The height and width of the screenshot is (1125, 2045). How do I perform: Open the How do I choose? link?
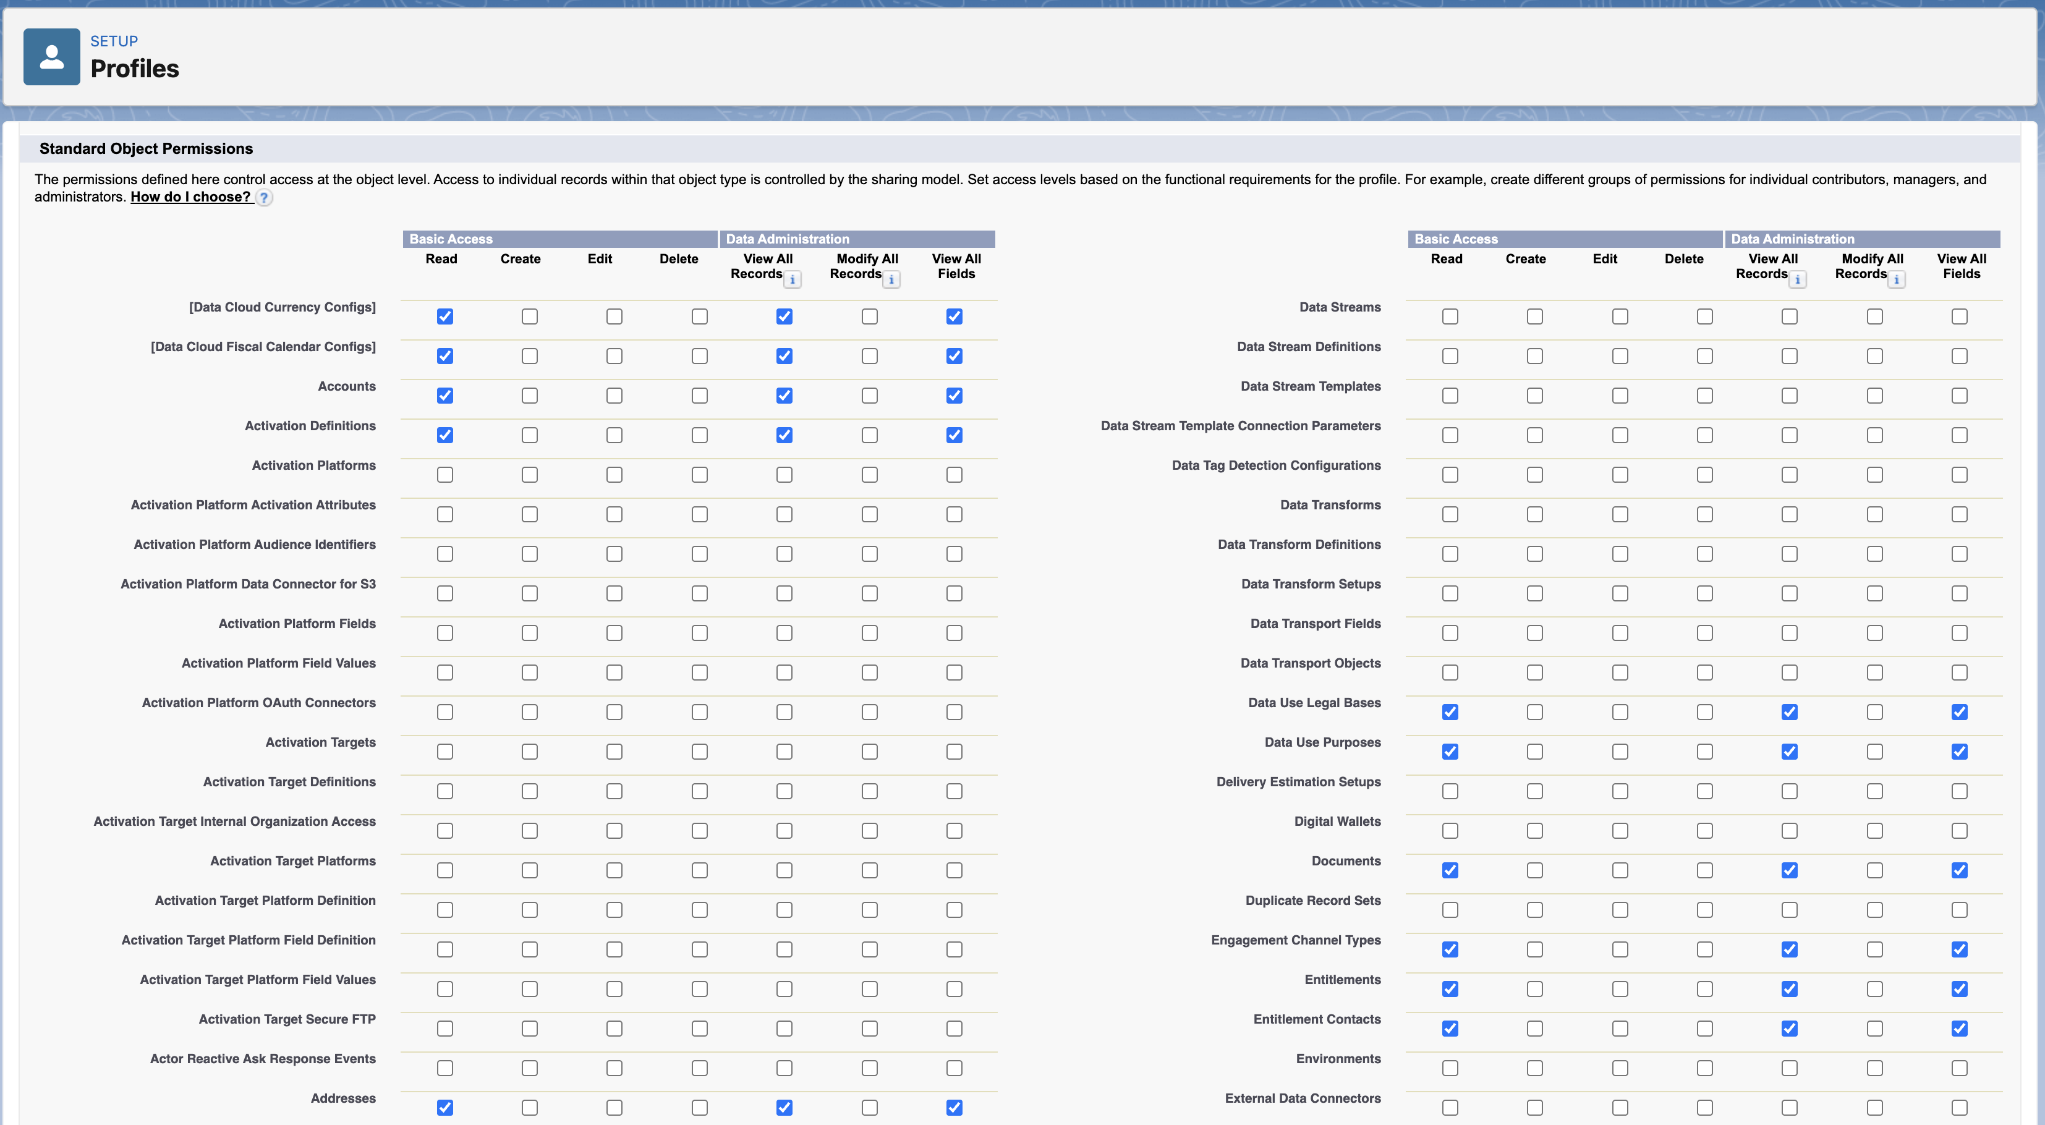pos(190,196)
